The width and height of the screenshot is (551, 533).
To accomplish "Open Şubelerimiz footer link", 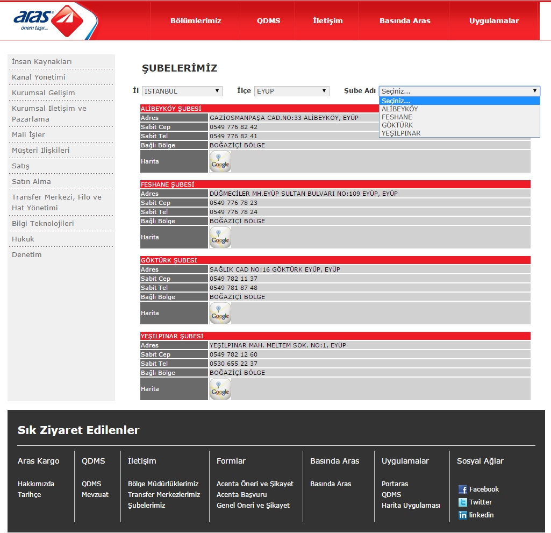I will coord(147,505).
